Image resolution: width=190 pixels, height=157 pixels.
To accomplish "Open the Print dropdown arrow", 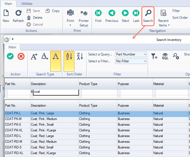I will click(70, 25).
